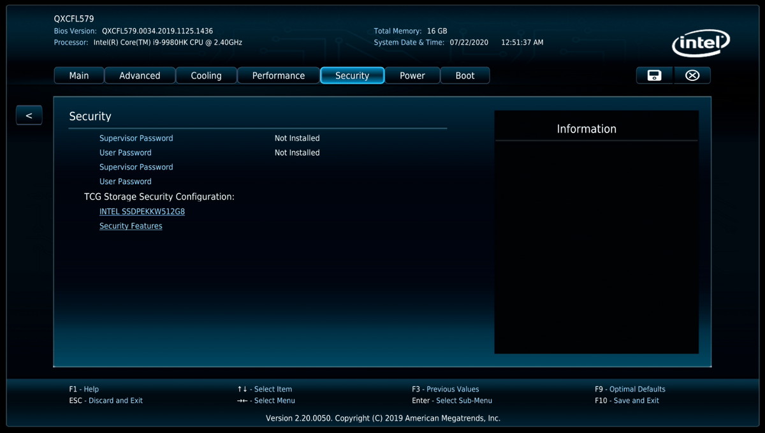765x433 pixels.
Task: Open the Main tab
Action: click(78, 75)
